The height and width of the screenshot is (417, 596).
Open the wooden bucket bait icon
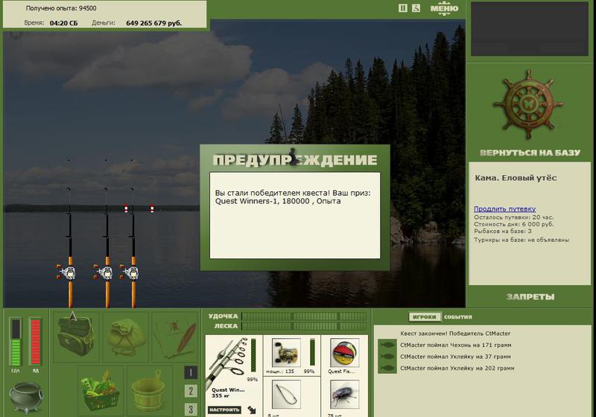[x=150, y=391]
